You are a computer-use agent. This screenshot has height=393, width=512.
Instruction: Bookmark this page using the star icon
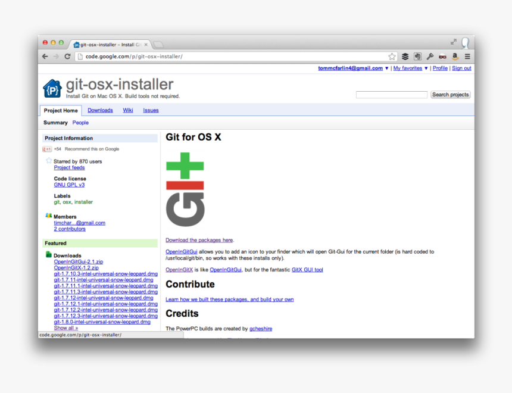click(392, 56)
